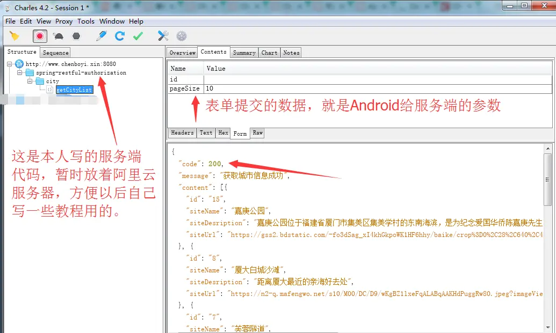
Task: Click the city folder icon
Action: tap(40, 81)
